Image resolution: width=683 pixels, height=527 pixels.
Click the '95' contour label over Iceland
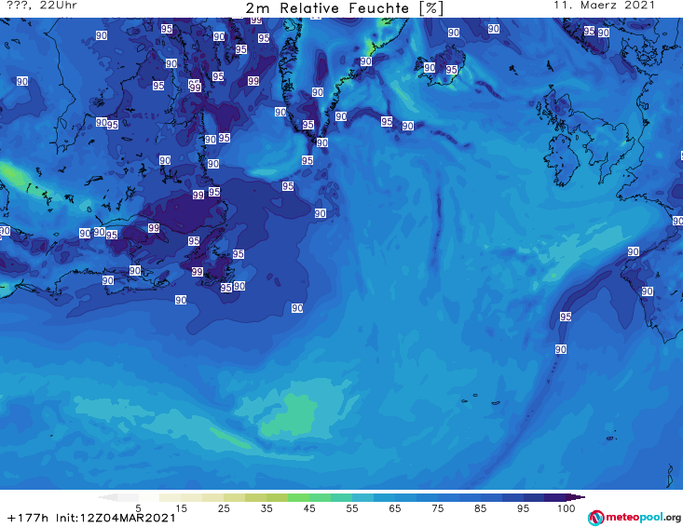click(x=452, y=70)
